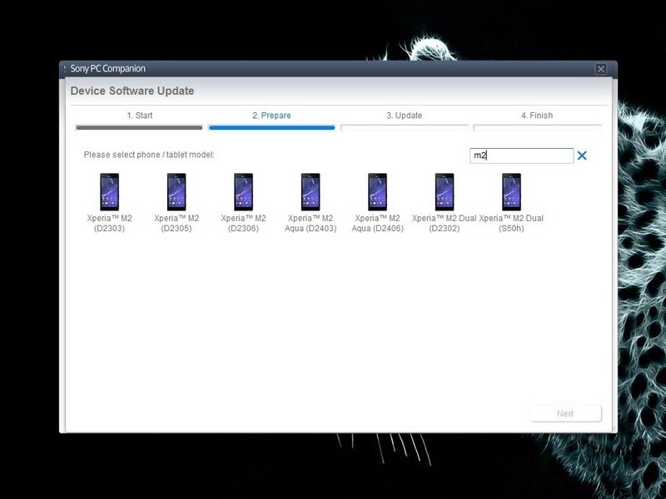
Task: Click the empty Update progress bar
Action: pos(405,127)
